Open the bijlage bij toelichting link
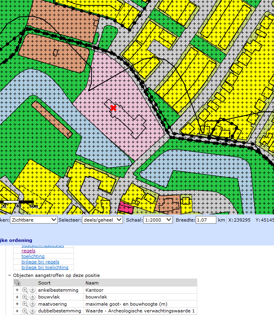274x316 pixels. click(45, 267)
